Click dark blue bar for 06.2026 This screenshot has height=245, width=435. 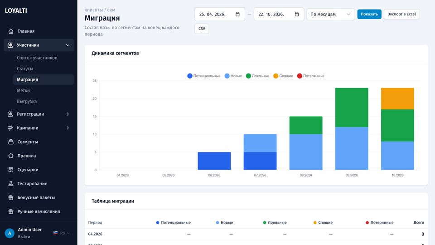pyautogui.click(x=214, y=161)
